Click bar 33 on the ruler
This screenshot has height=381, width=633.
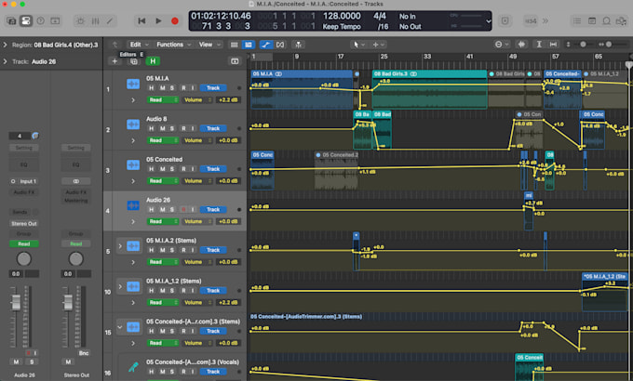(x=426, y=57)
